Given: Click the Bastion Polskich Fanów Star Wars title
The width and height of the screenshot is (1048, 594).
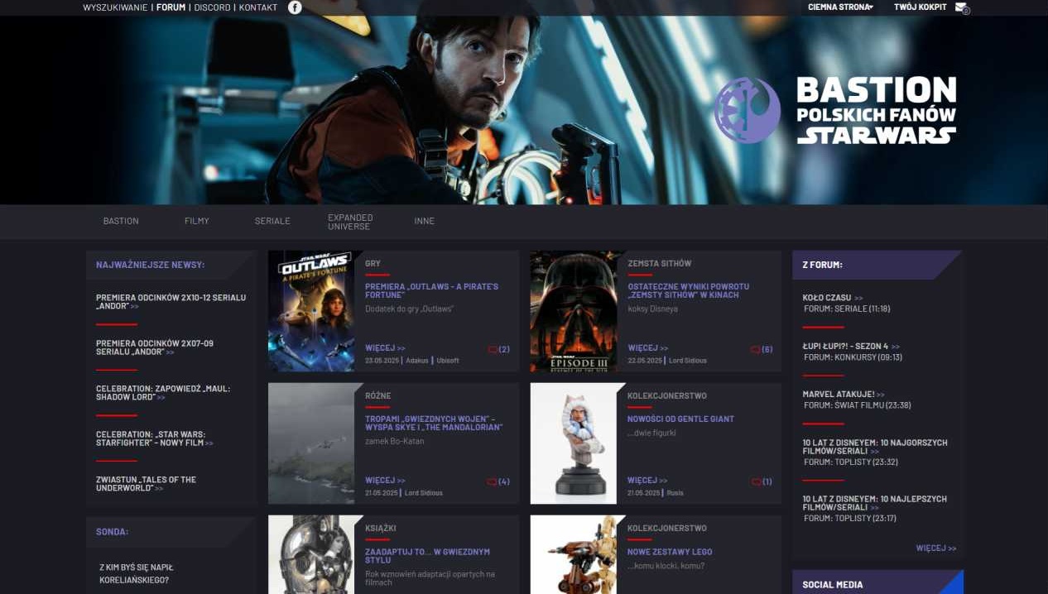Looking at the screenshot, I should (x=876, y=111).
